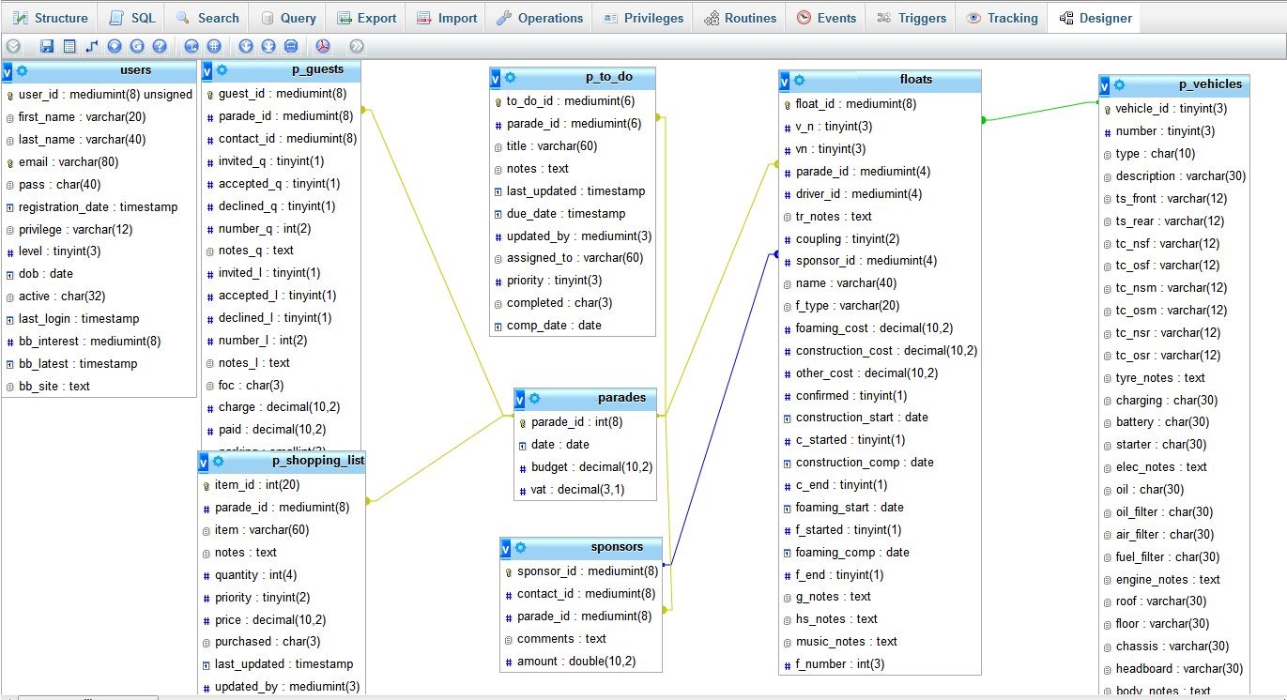The image size is (1287, 700).
Task: Collapse the parades table using V button
Action: click(521, 399)
